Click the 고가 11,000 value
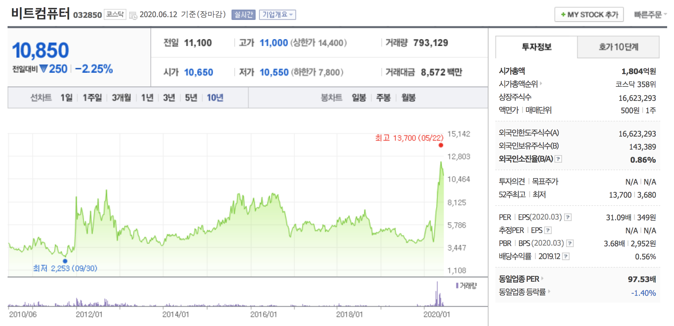The width and height of the screenshot is (674, 326). (274, 43)
